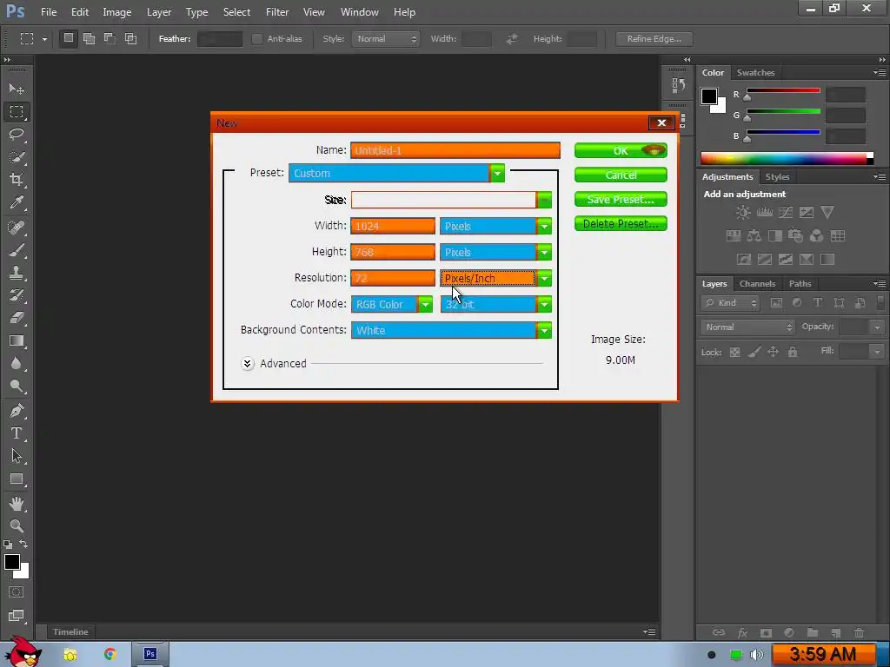Open the Height units dropdown

(495, 253)
